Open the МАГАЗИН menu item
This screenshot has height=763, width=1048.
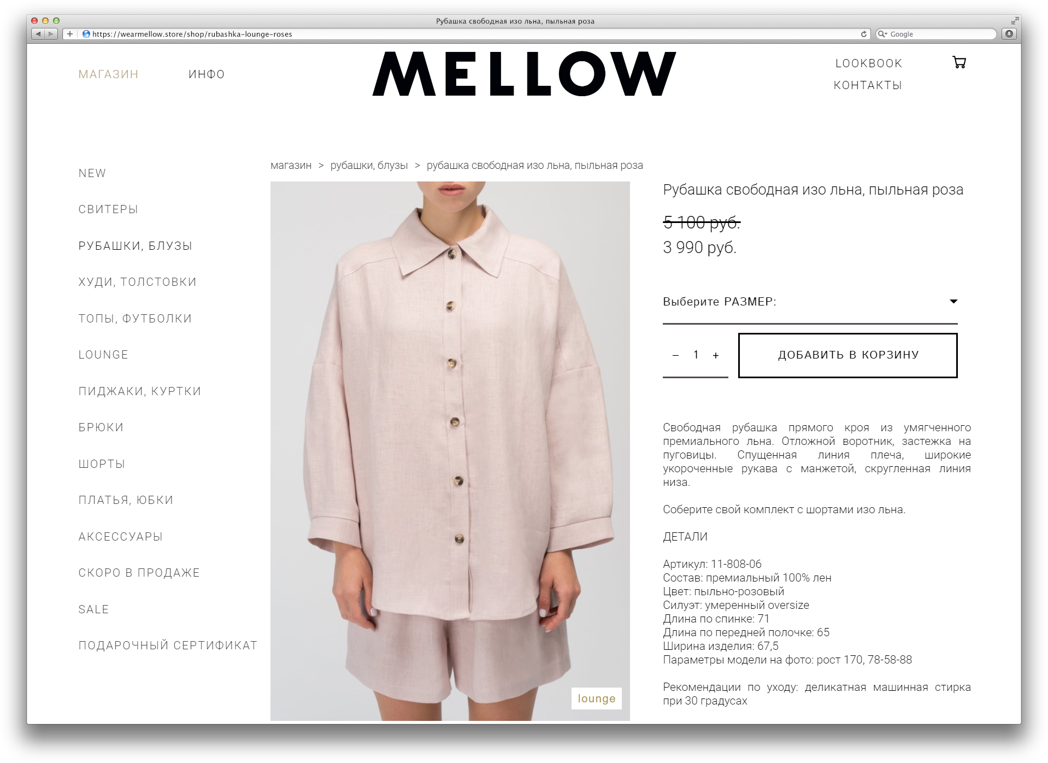[108, 74]
